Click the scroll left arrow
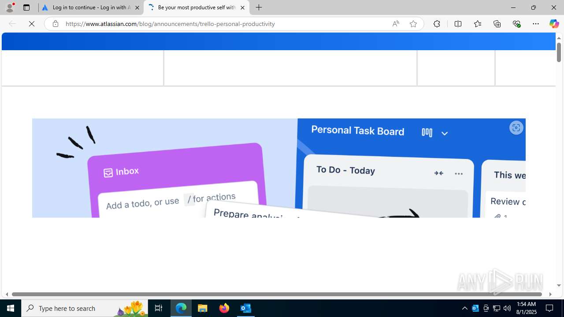 tap(7, 294)
